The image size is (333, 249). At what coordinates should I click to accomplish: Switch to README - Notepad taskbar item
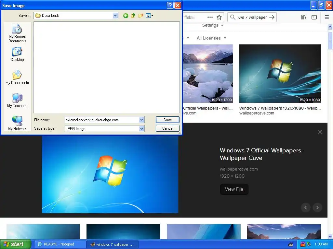(60, 244)
